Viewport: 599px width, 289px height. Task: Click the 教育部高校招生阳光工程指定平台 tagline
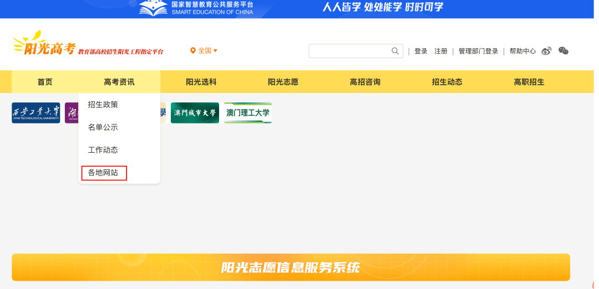pos(121,51)
